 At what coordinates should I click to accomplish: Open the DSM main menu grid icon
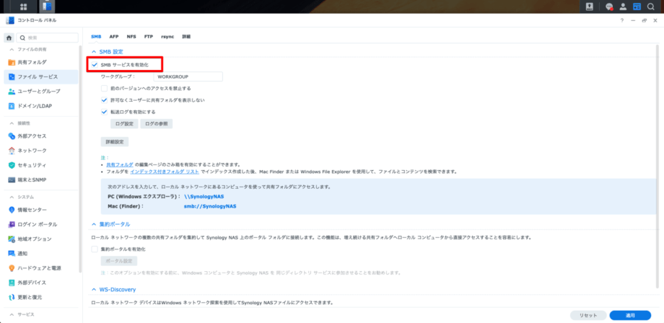click(x=23, y=6)
